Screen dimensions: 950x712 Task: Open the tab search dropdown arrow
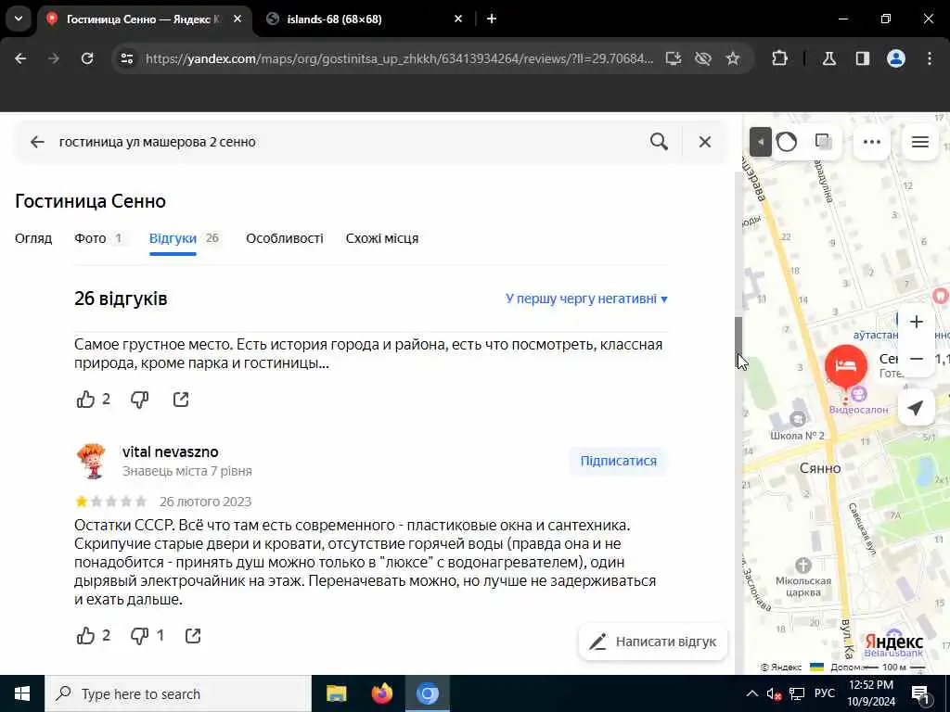(x=19, y=19)
